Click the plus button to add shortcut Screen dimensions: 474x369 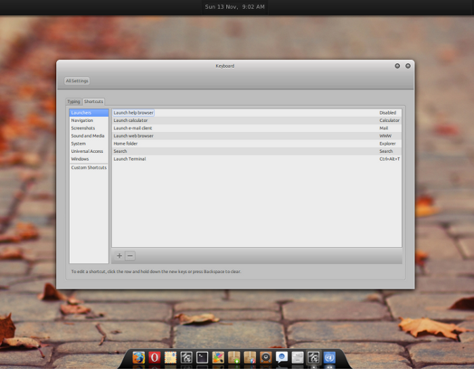[119, 256]
